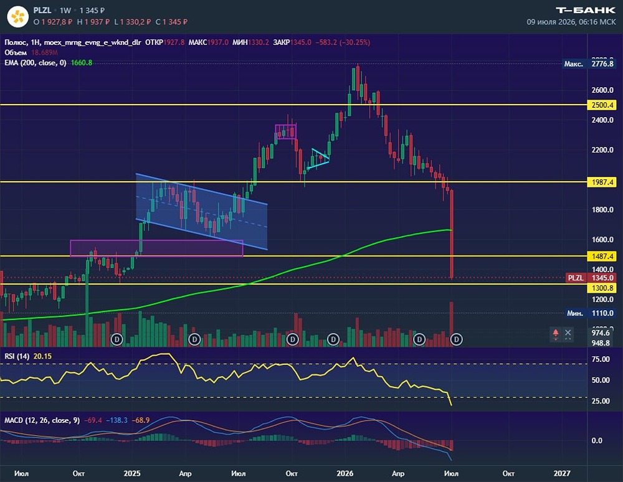Click the −583.2 (−30.25%) change value
Viewport: 623px width, 482px height.
(343, 42)
